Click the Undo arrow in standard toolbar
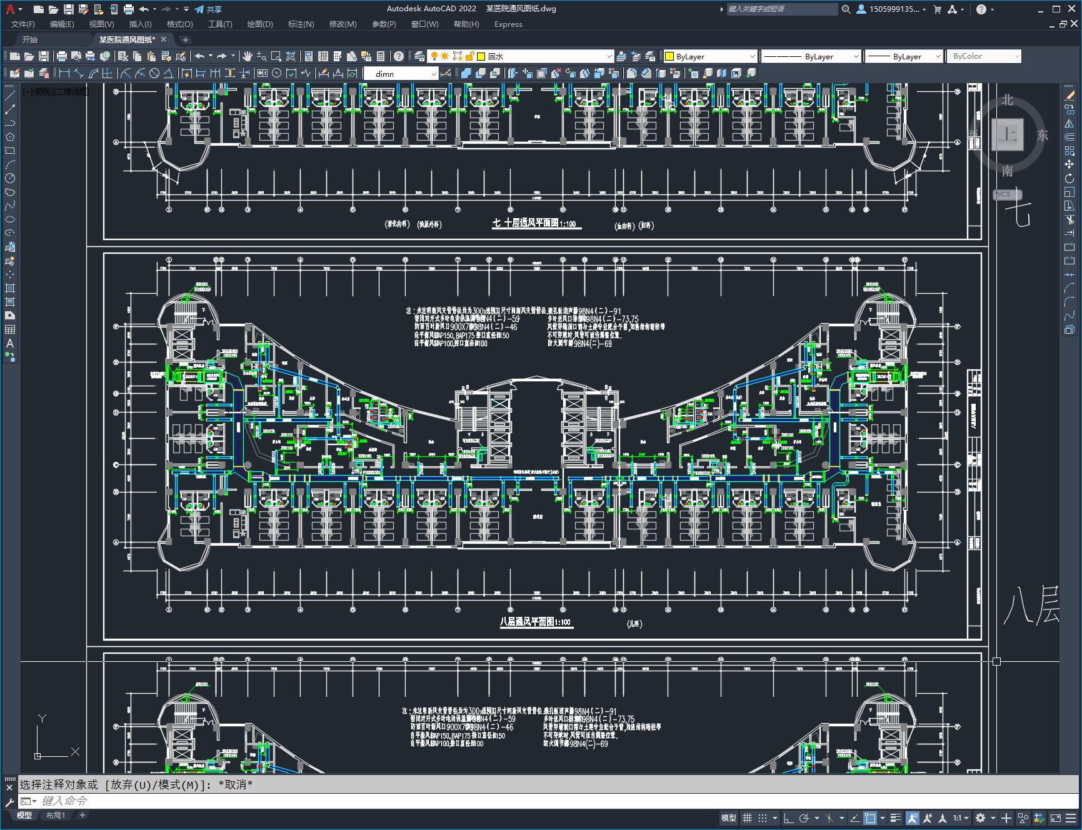Image resolution: width=1082 pixels, height=830 pixels. (199, 56)
